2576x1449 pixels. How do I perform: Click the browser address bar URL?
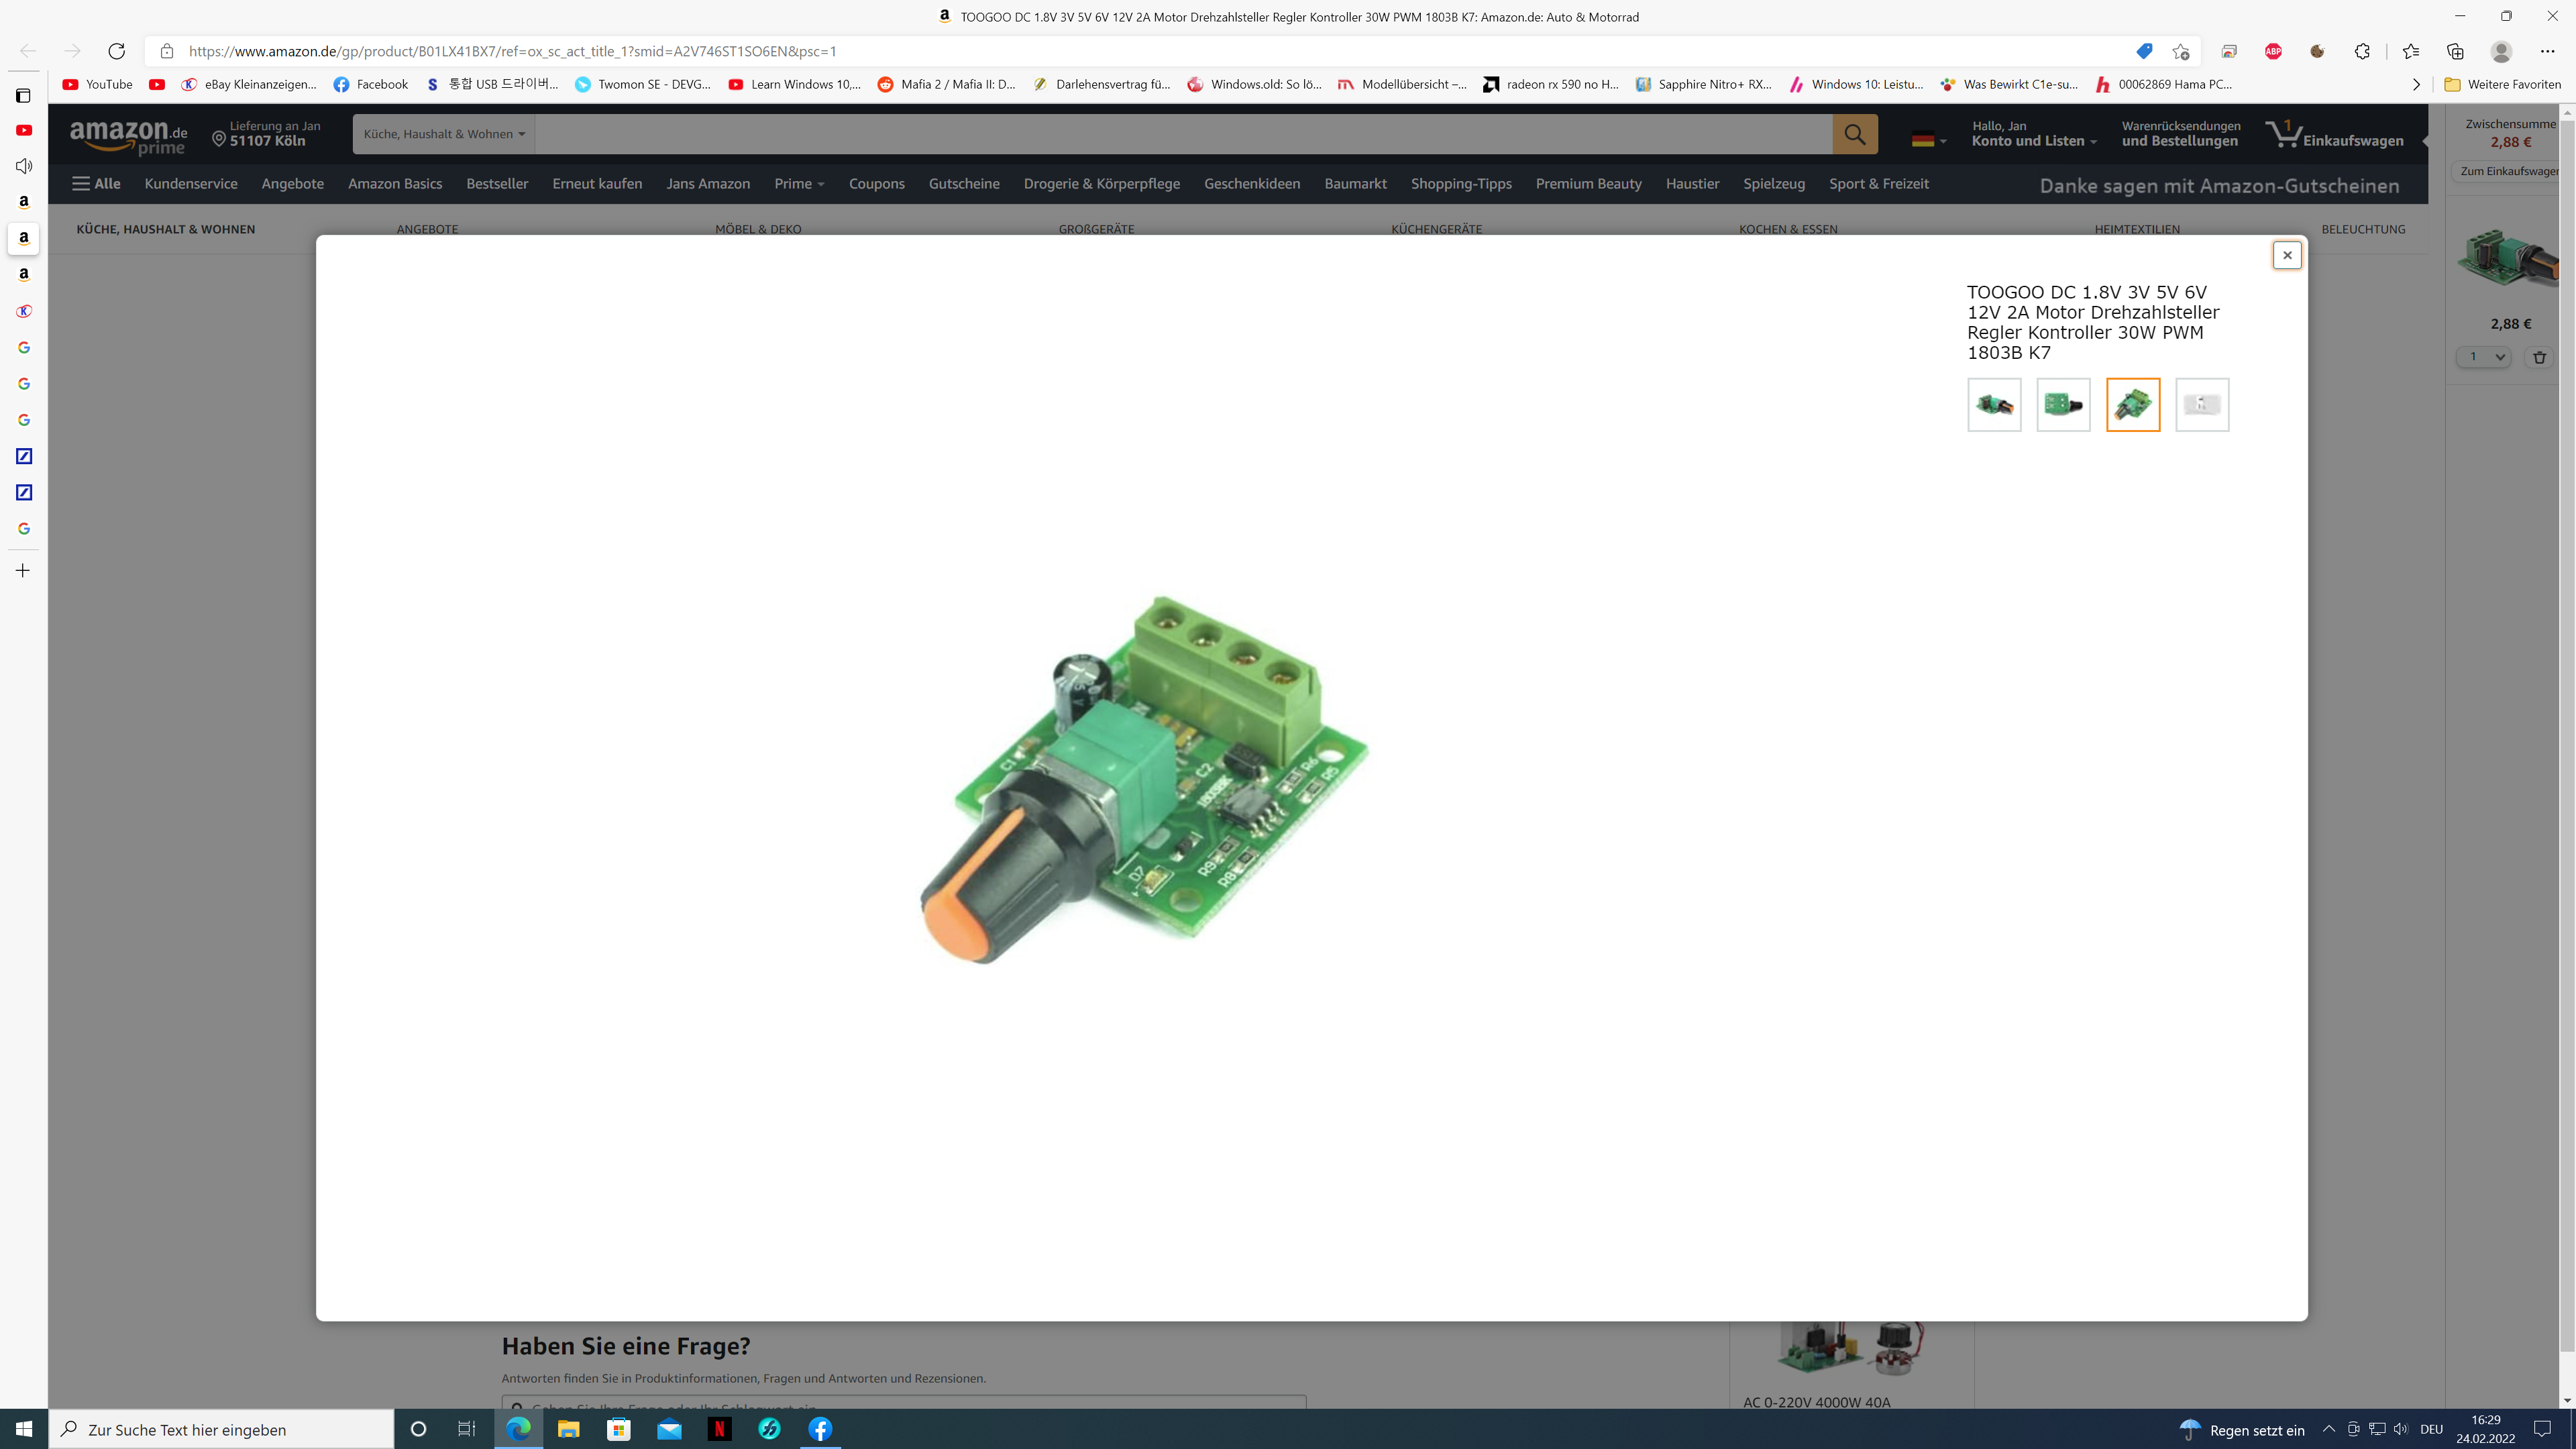point(512,51)
